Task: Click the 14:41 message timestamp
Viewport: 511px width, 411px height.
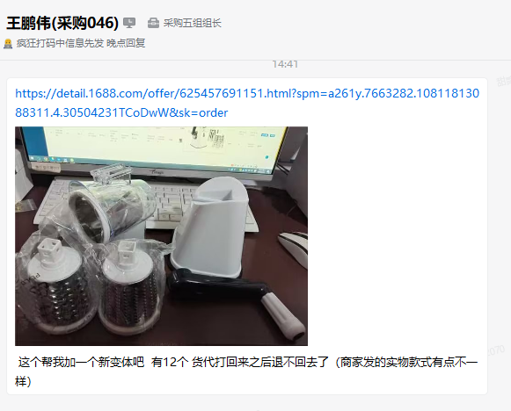Action: click(x=285, y=64)
